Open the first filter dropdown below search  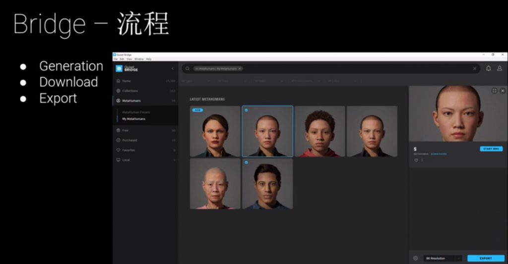coord(196,81)
